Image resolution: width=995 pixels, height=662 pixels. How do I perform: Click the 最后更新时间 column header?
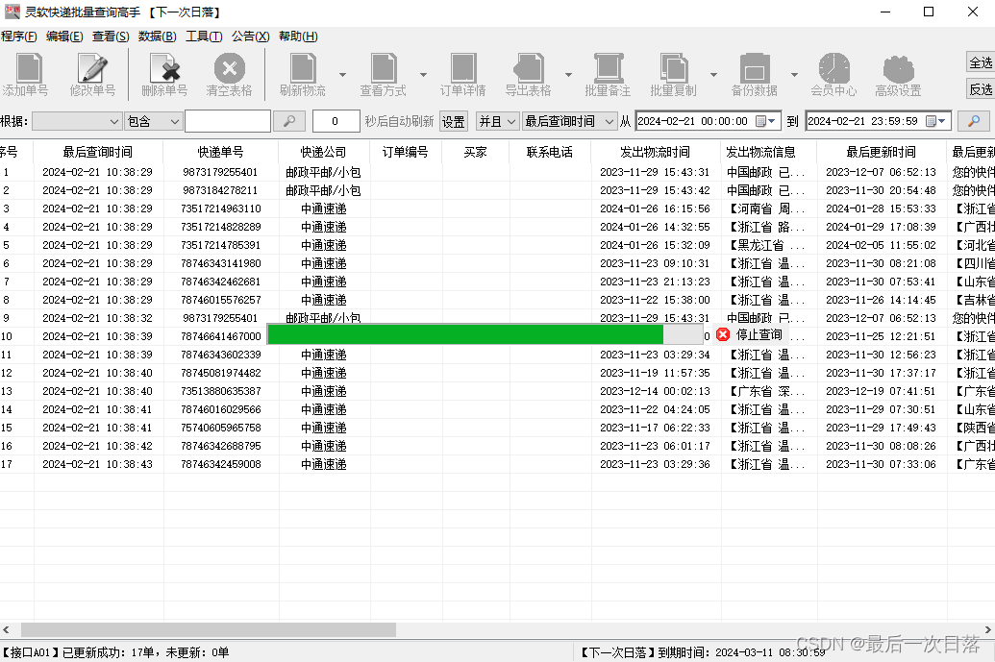pyautogui.click(x=882, y=152)
